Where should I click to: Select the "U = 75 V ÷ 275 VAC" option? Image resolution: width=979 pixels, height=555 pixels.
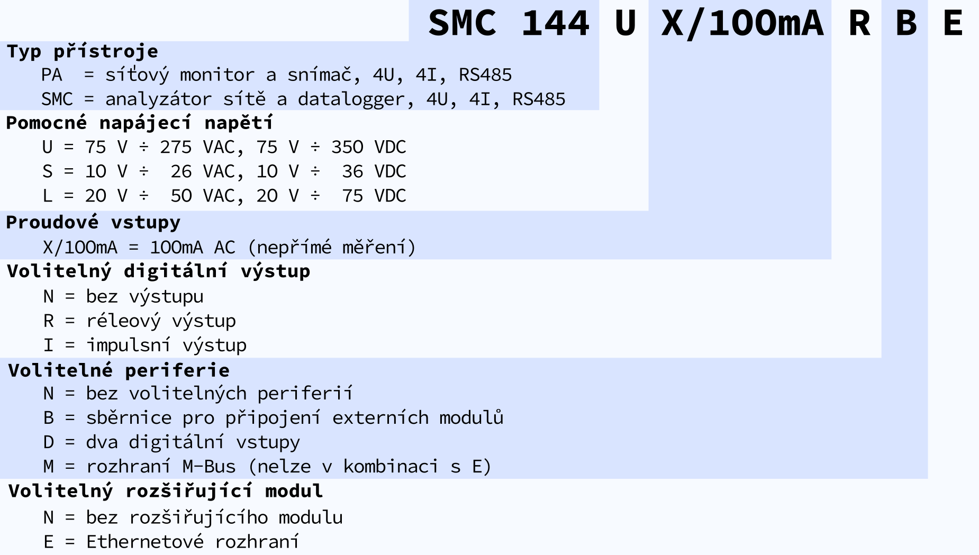pos(224,147)
